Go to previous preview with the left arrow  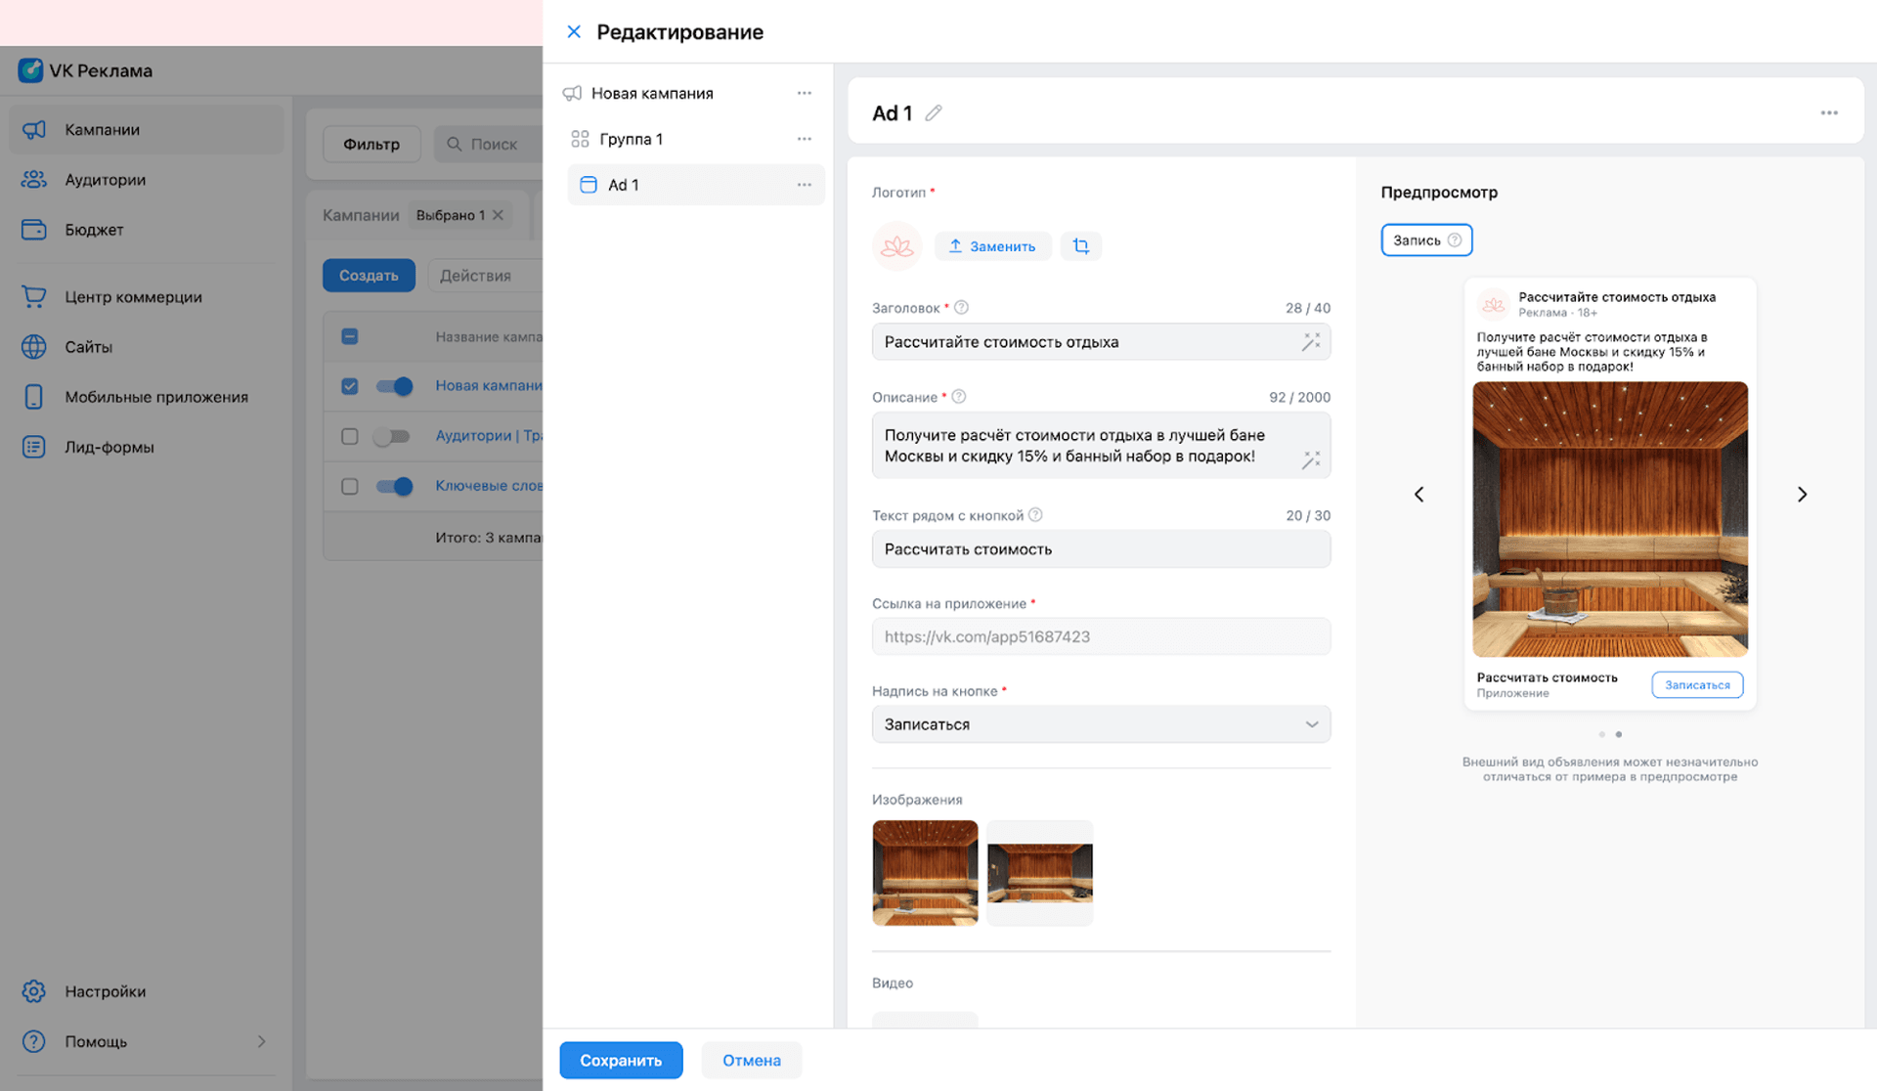pos(1419,495)
